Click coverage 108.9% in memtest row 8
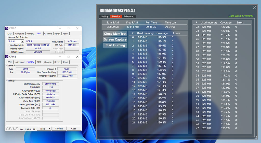This screenshot has width=261, height=143. (162, 70)
